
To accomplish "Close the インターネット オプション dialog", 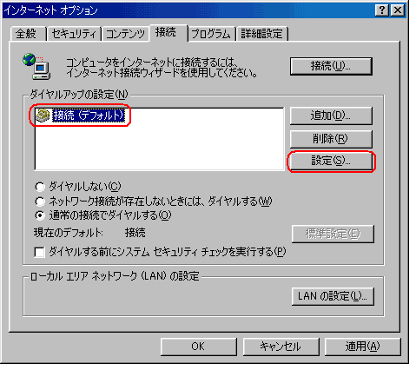I will 398,10.
